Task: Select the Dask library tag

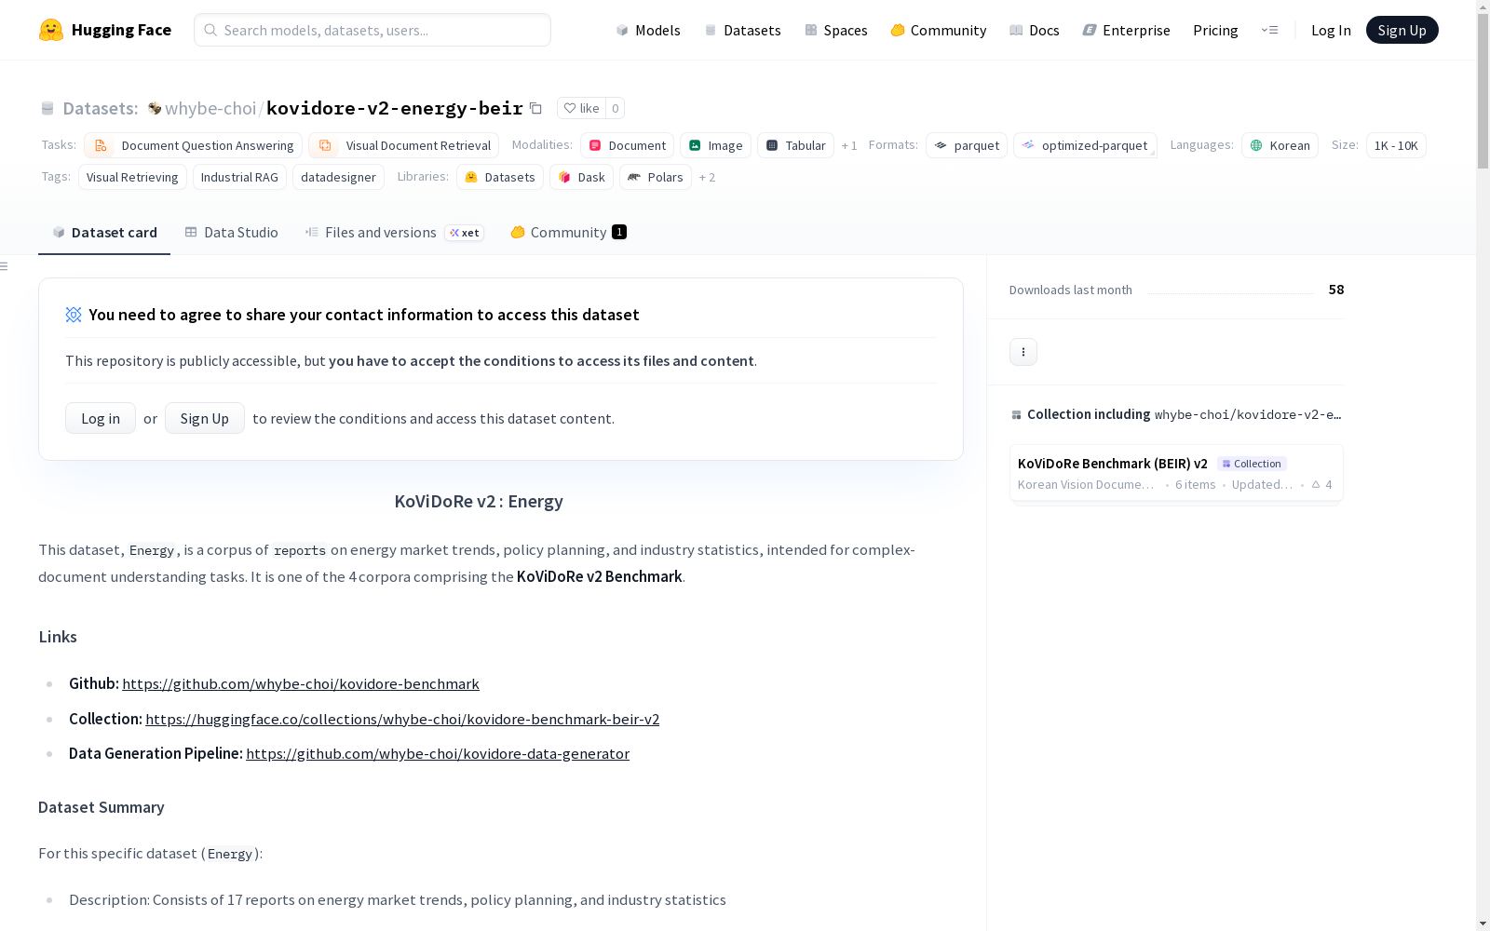Action: coord(581,177)
